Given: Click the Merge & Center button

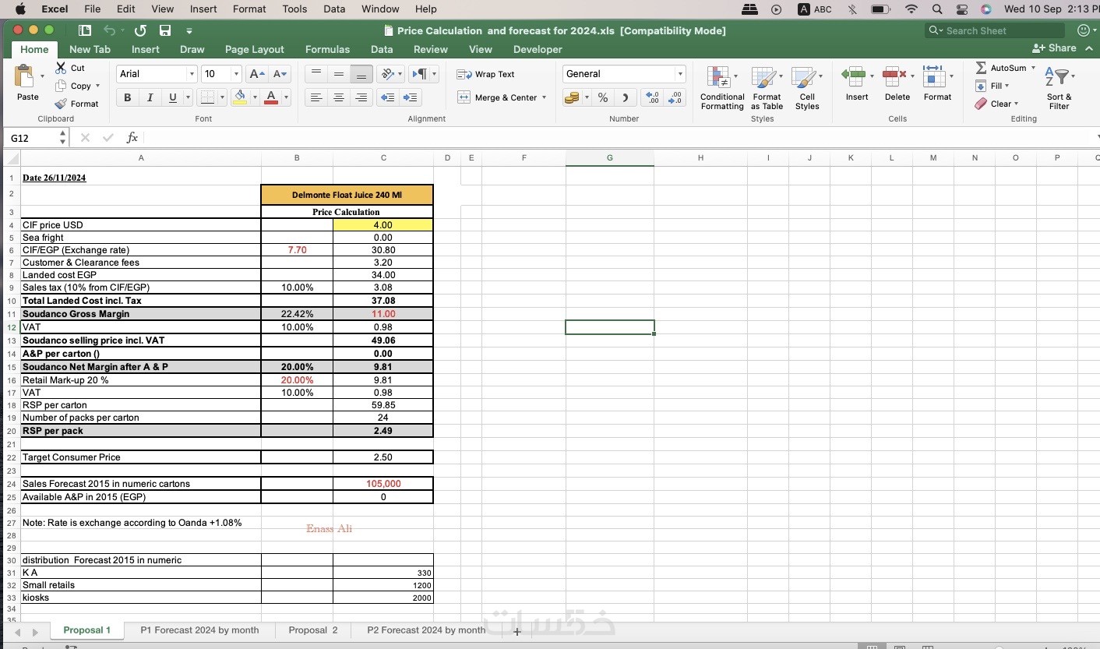Looking at the screenshot, I should point(496,97).
